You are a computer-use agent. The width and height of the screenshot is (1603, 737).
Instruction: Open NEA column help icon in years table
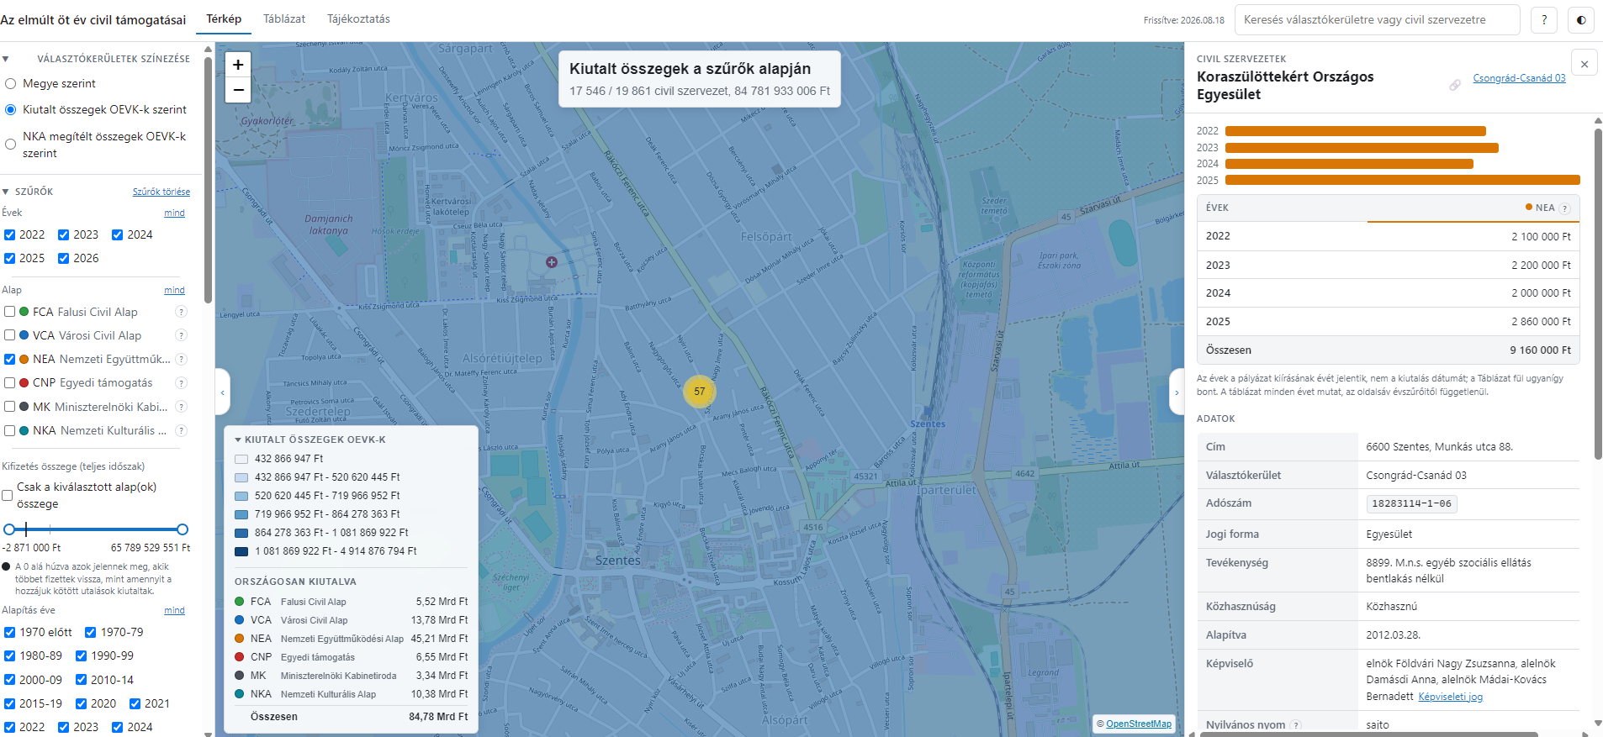pos(1564,208)
